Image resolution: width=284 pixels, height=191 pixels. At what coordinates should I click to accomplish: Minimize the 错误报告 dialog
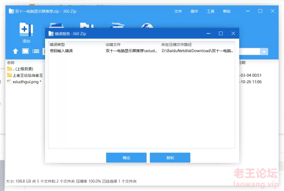(208, 33)
